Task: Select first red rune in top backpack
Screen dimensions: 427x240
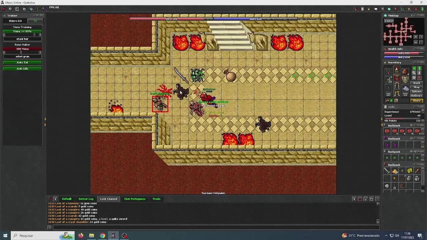Action: [387, 131]
